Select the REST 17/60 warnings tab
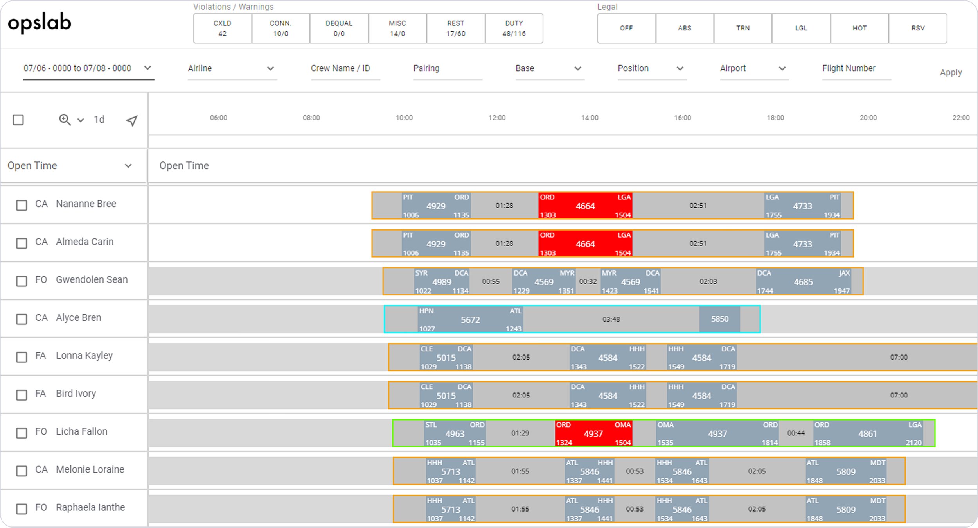The width and height of the screenshot is (978, 528). click(x=456, y=28)
